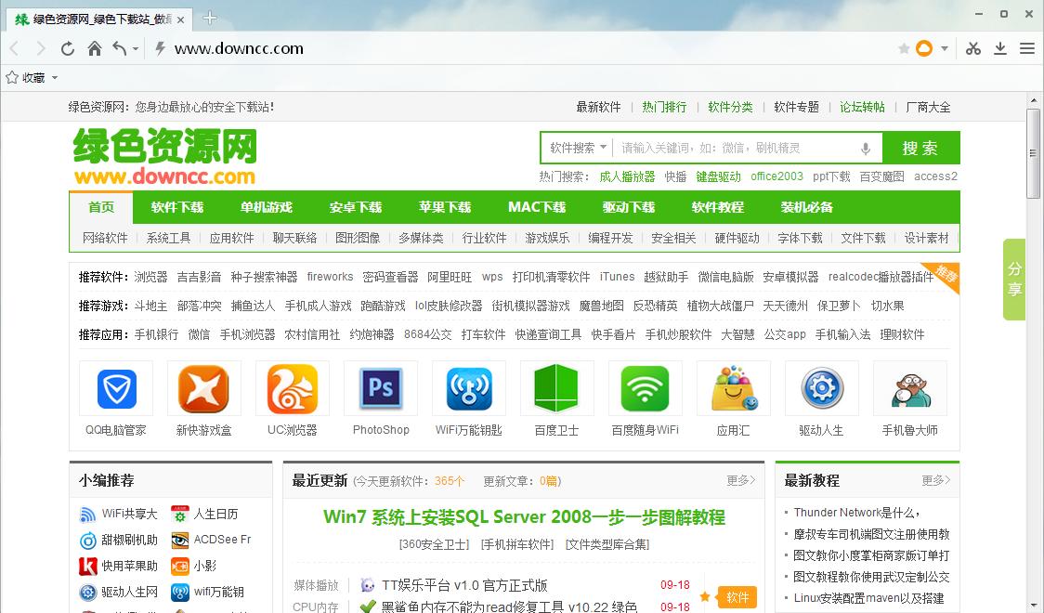This screenshot has width=1044, height=613.
Task: Open the 驱动下载 navigation tab
Action: (x=629, y=208)
